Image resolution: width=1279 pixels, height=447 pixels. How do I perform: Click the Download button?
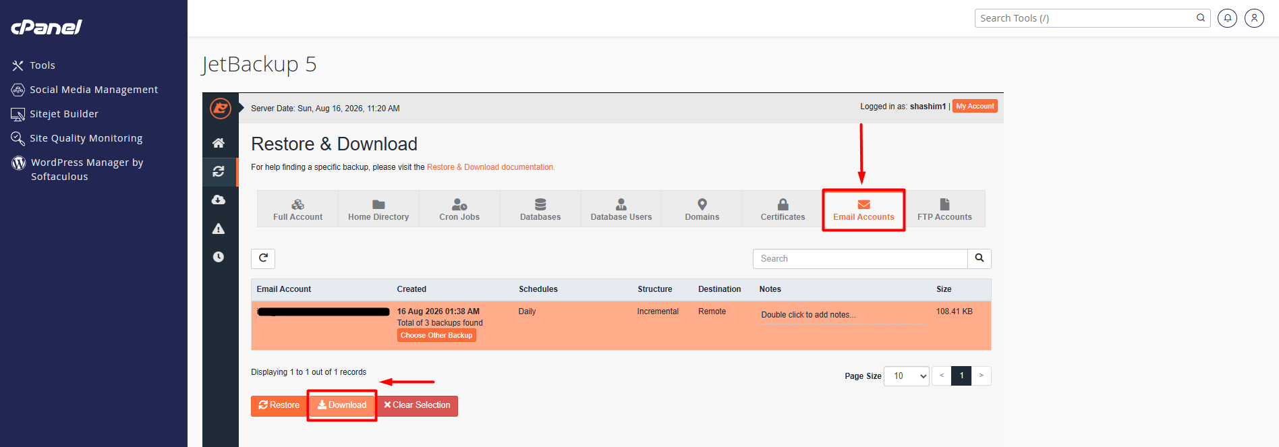(x=342, y=406)
